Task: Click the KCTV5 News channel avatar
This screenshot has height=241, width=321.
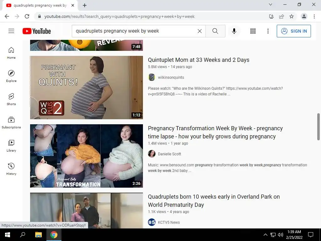Action: tap(152, 222)
